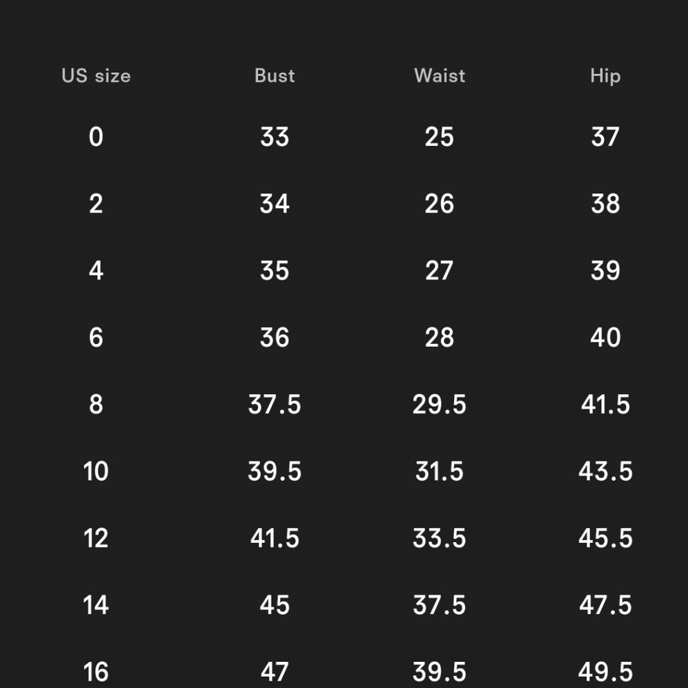Select US size 8 row label
This screenshot has width=688, height=688.
tap(96, 405)
